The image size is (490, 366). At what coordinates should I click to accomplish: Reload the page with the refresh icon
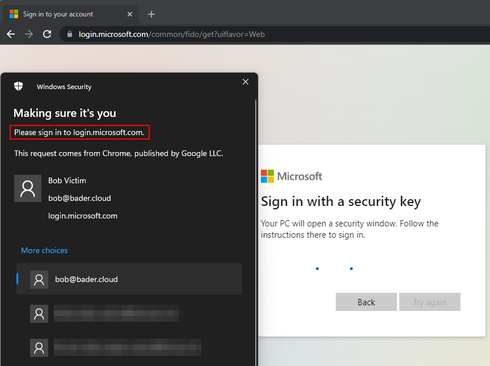(x=47, y=34)
